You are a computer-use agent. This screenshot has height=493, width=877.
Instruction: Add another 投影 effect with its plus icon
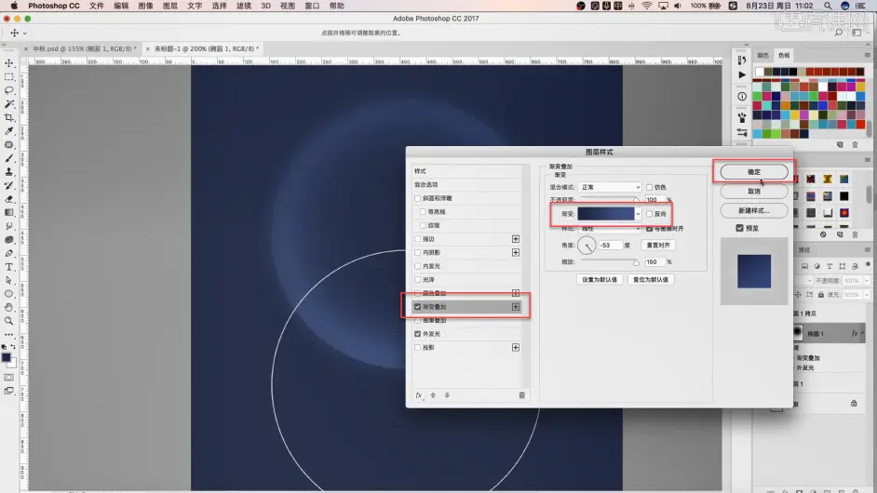(x=516, y=347)
